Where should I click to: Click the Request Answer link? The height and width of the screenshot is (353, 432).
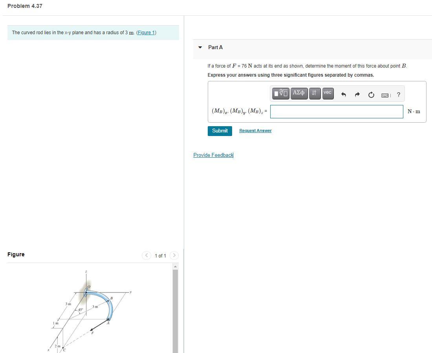click(255, 131)
